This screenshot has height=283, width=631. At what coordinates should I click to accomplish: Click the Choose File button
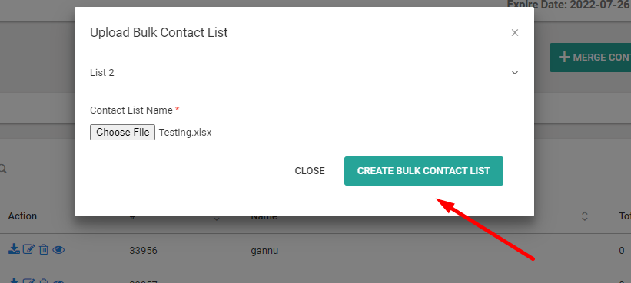coord(122,133)
